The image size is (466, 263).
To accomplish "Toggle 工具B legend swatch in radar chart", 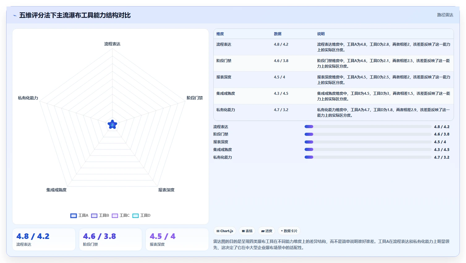I will tap(94, 216).
